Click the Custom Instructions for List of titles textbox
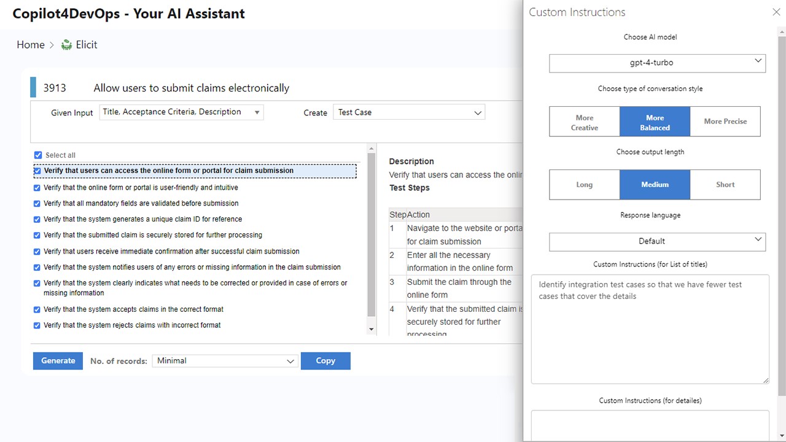Screen dimensions: 786x442 click(x=650, y=329)
